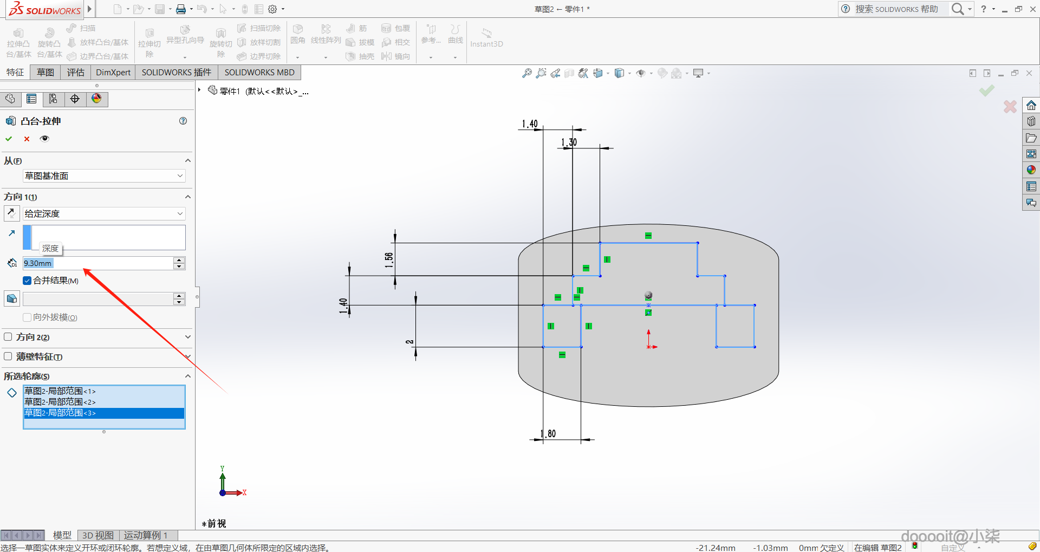Open the Custom Properties task pane icon

click(1031, 186)
